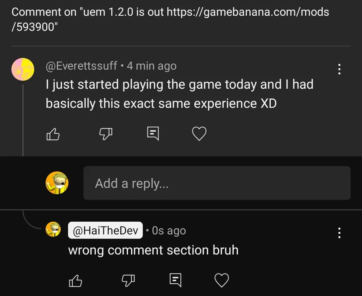This screenshot has height=296, width=362.
Task: Dislike the @Everettssuff comment
Action: [105, 134]
